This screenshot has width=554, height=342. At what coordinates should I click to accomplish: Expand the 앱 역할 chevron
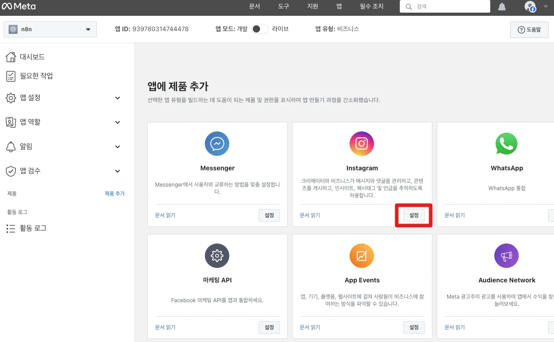pos(118,122)
